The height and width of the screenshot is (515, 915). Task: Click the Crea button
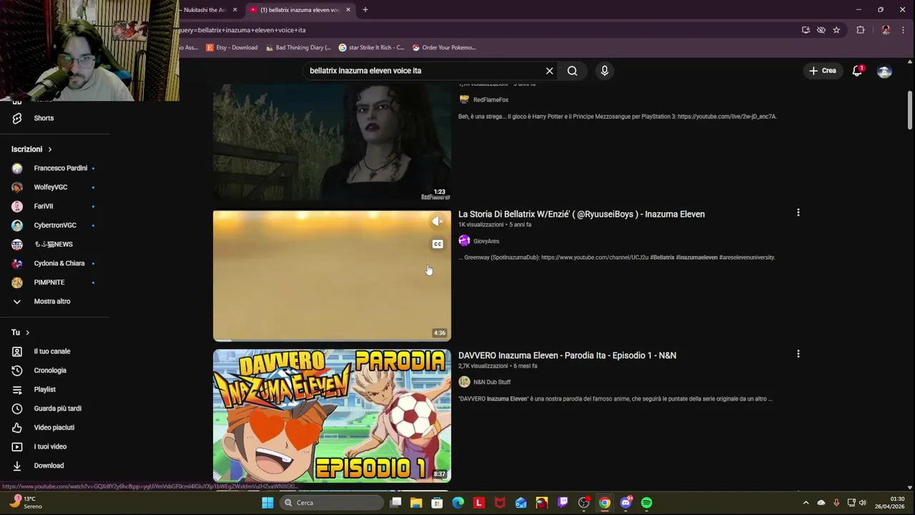coord(822,71)
